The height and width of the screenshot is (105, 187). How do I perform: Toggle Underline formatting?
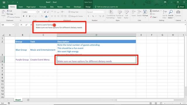tap(30, 16)
